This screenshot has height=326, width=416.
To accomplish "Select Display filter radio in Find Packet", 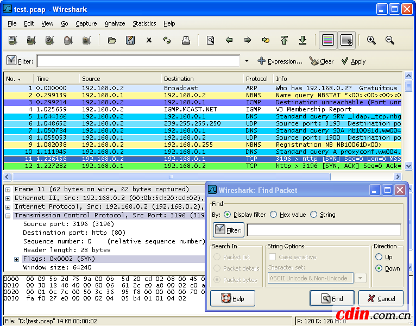I will click(227, 215).
